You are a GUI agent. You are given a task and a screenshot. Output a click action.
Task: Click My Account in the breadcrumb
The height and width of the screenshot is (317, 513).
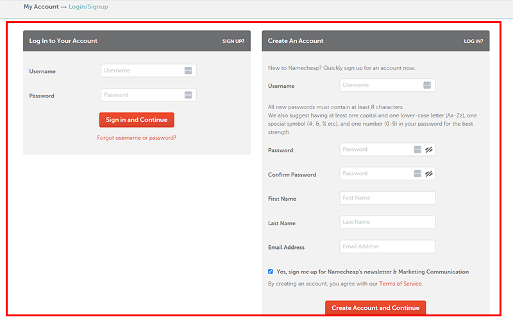coord(41,6)
